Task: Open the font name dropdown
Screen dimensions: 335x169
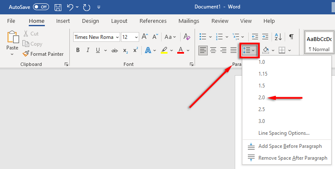Action: click(x=117, y=37)
